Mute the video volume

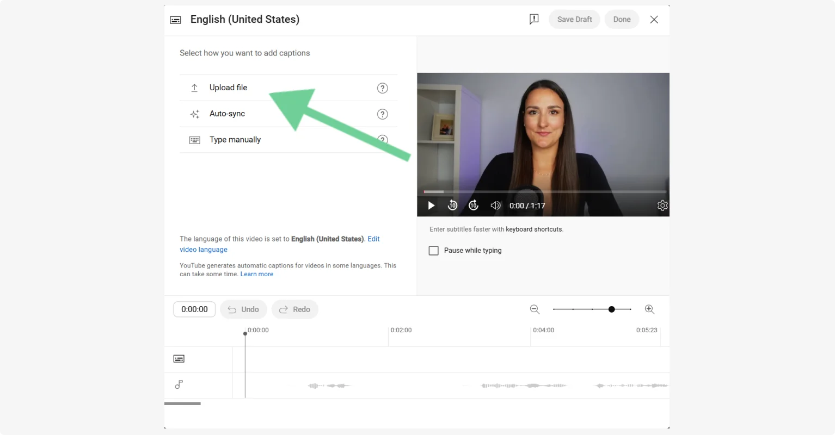click(495, 206)
